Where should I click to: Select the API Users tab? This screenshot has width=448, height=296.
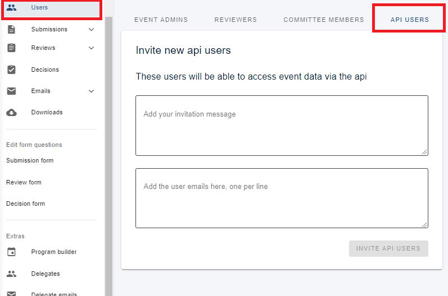pos(410,20)
